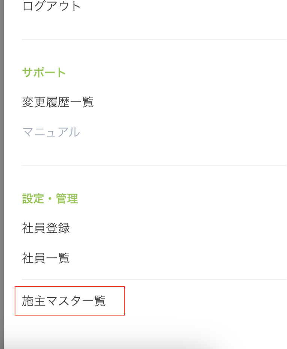Open the highlighted 施主マスタ一覧 entry
Image resolution: width=287 pixels, height=349 pixels.
coord(64,301)
